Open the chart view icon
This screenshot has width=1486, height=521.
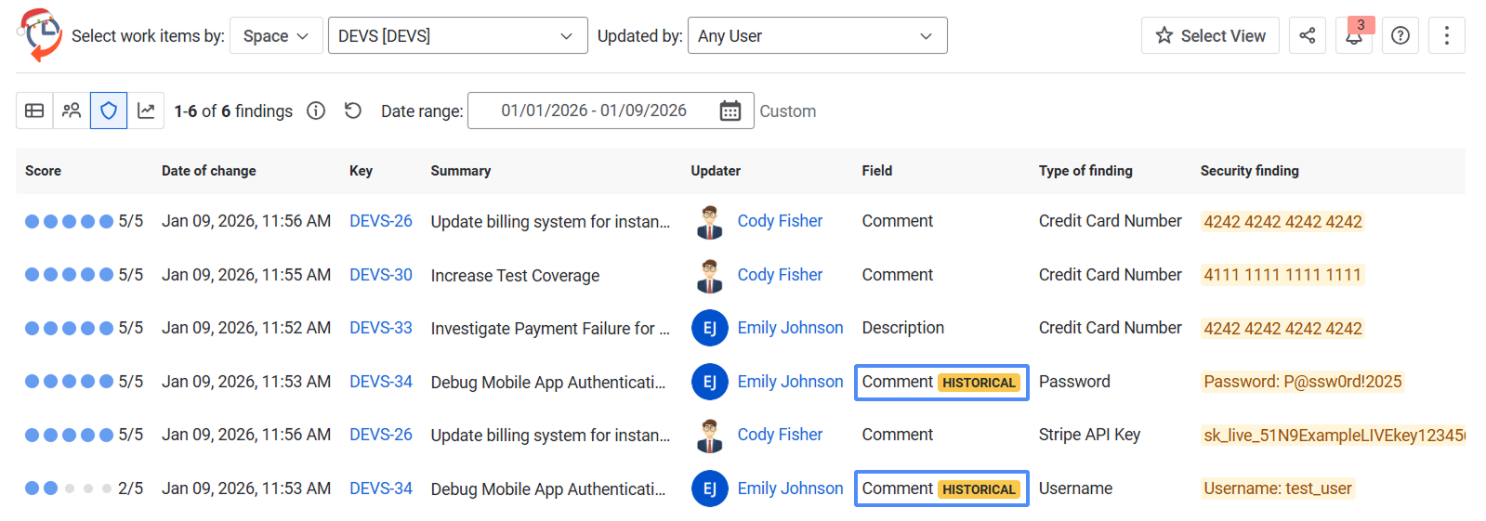tap(146, 111)
